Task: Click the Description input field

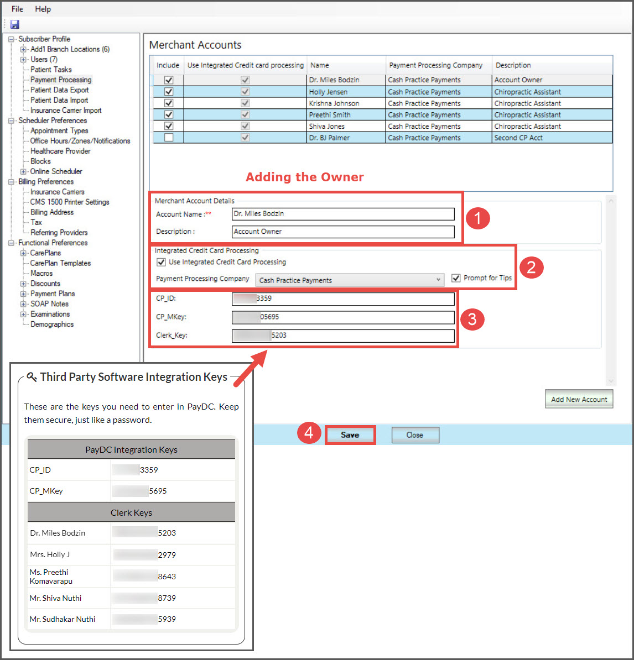Action: click(x=343, y=232)
